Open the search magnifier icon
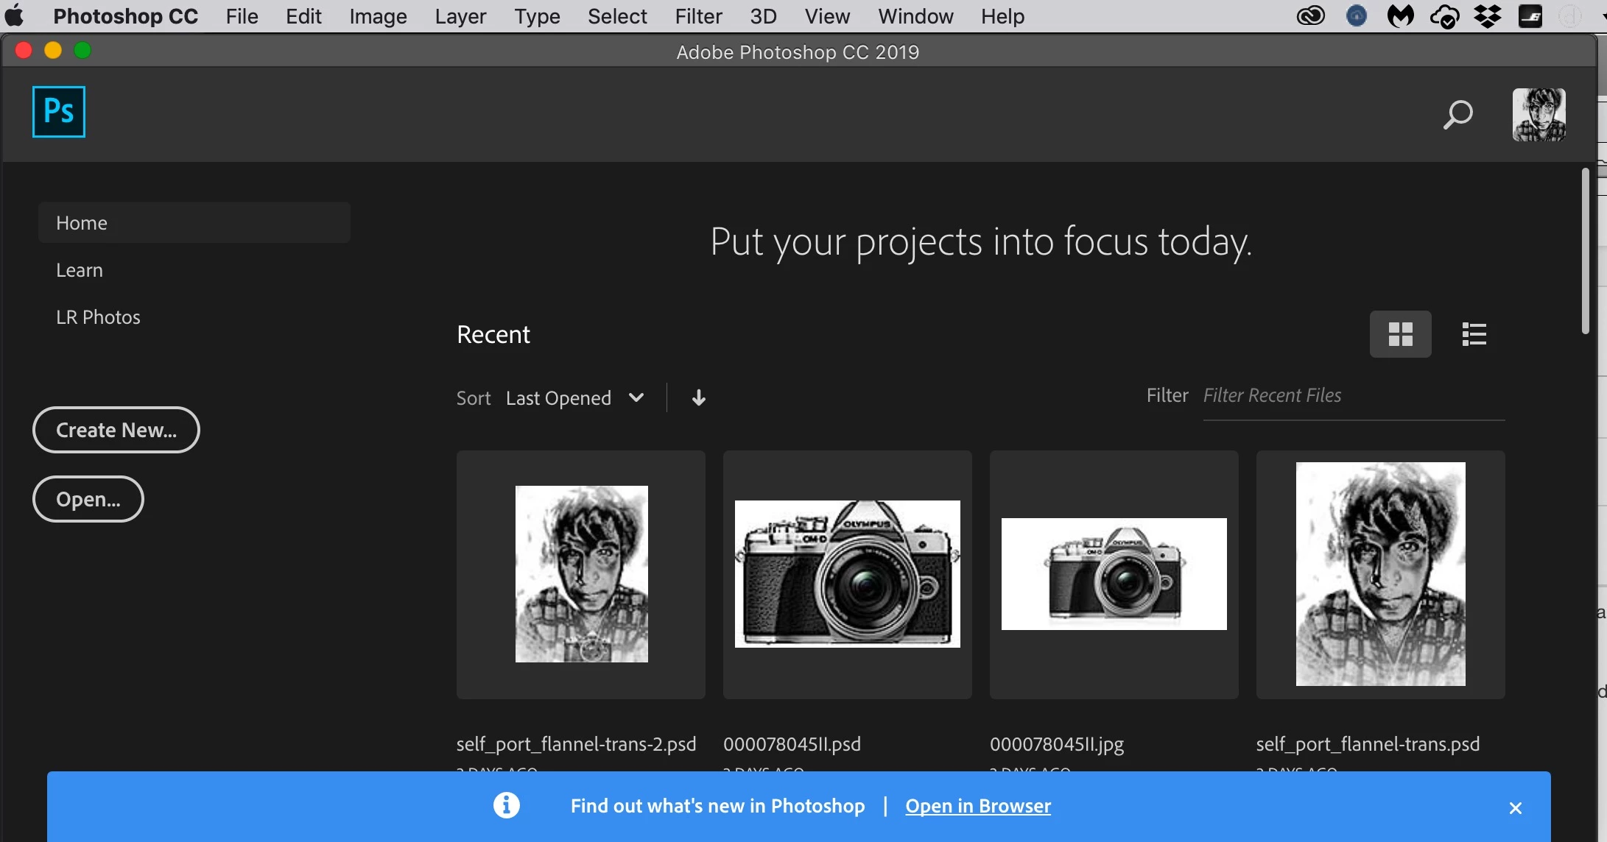 coord(1457,115)
